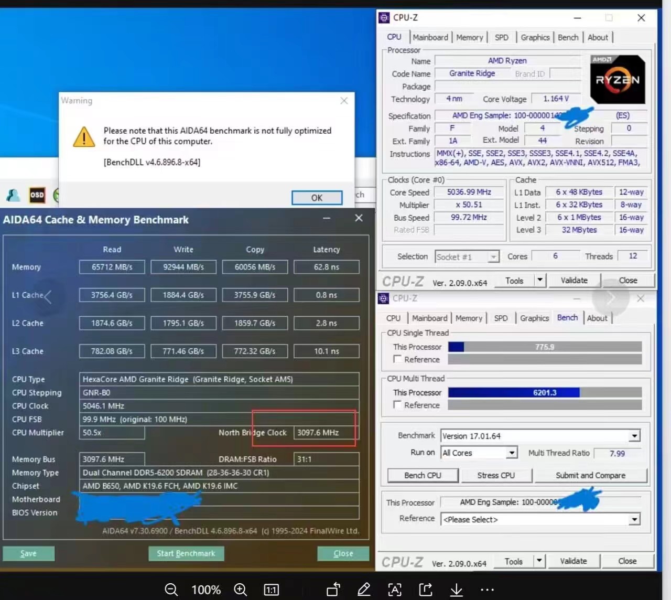The width and height of the screenshot is (671, 600).
Task: Click the zoom in magnifier icon
Action: (x=241, y=590)
